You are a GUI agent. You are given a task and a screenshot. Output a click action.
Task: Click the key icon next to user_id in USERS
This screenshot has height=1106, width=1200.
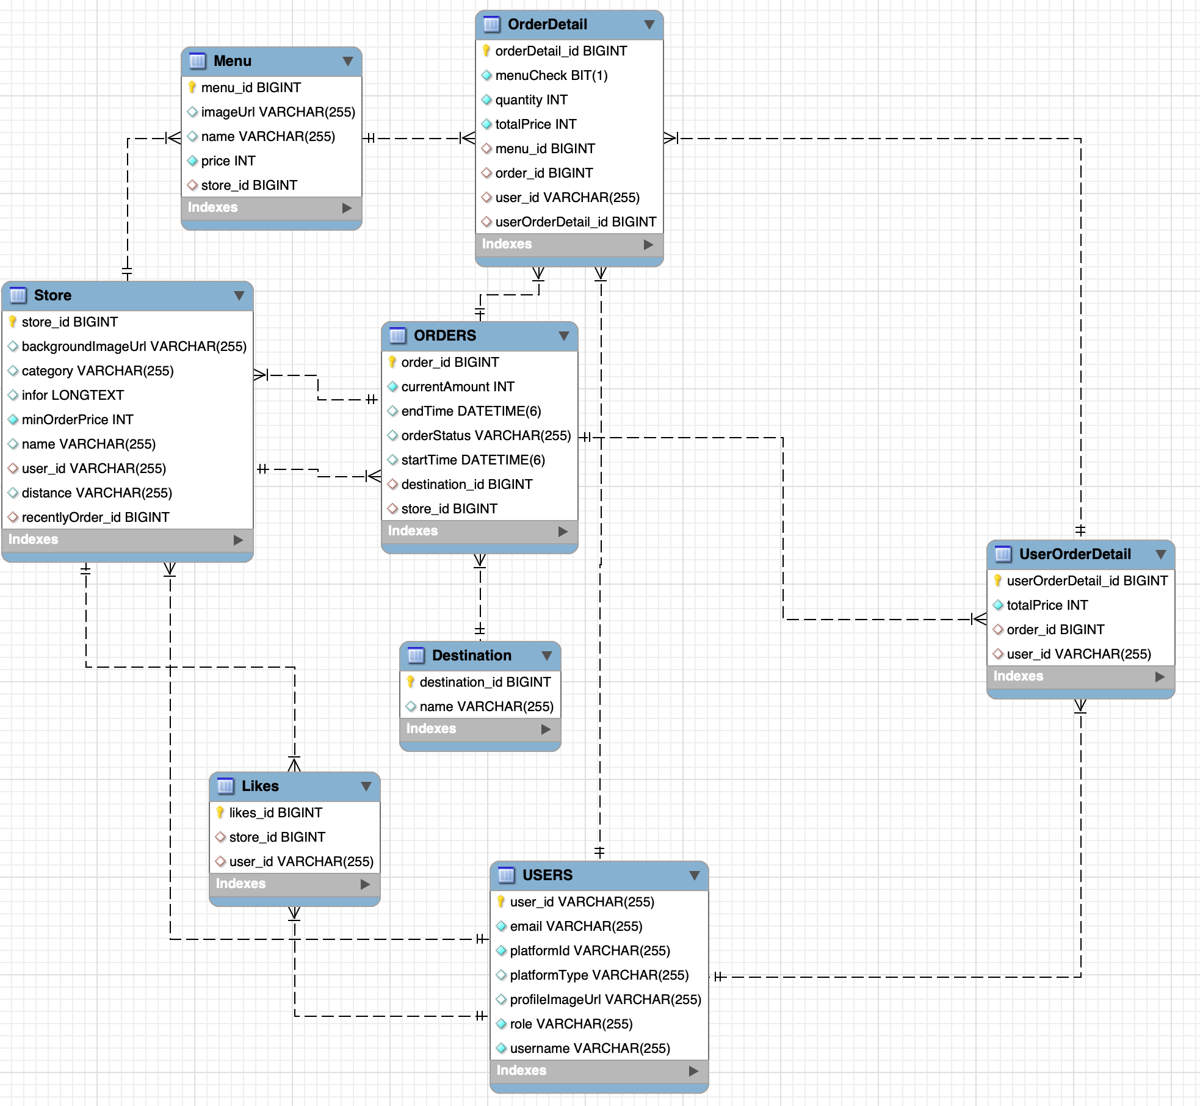tap(502, 902)
